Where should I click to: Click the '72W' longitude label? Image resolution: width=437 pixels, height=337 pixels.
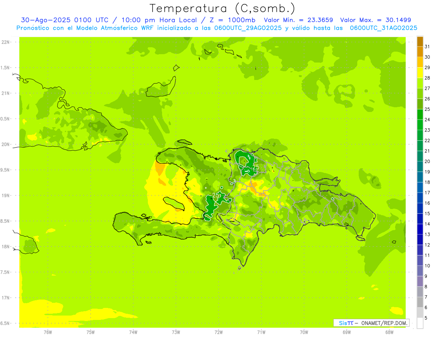[219, 332]
